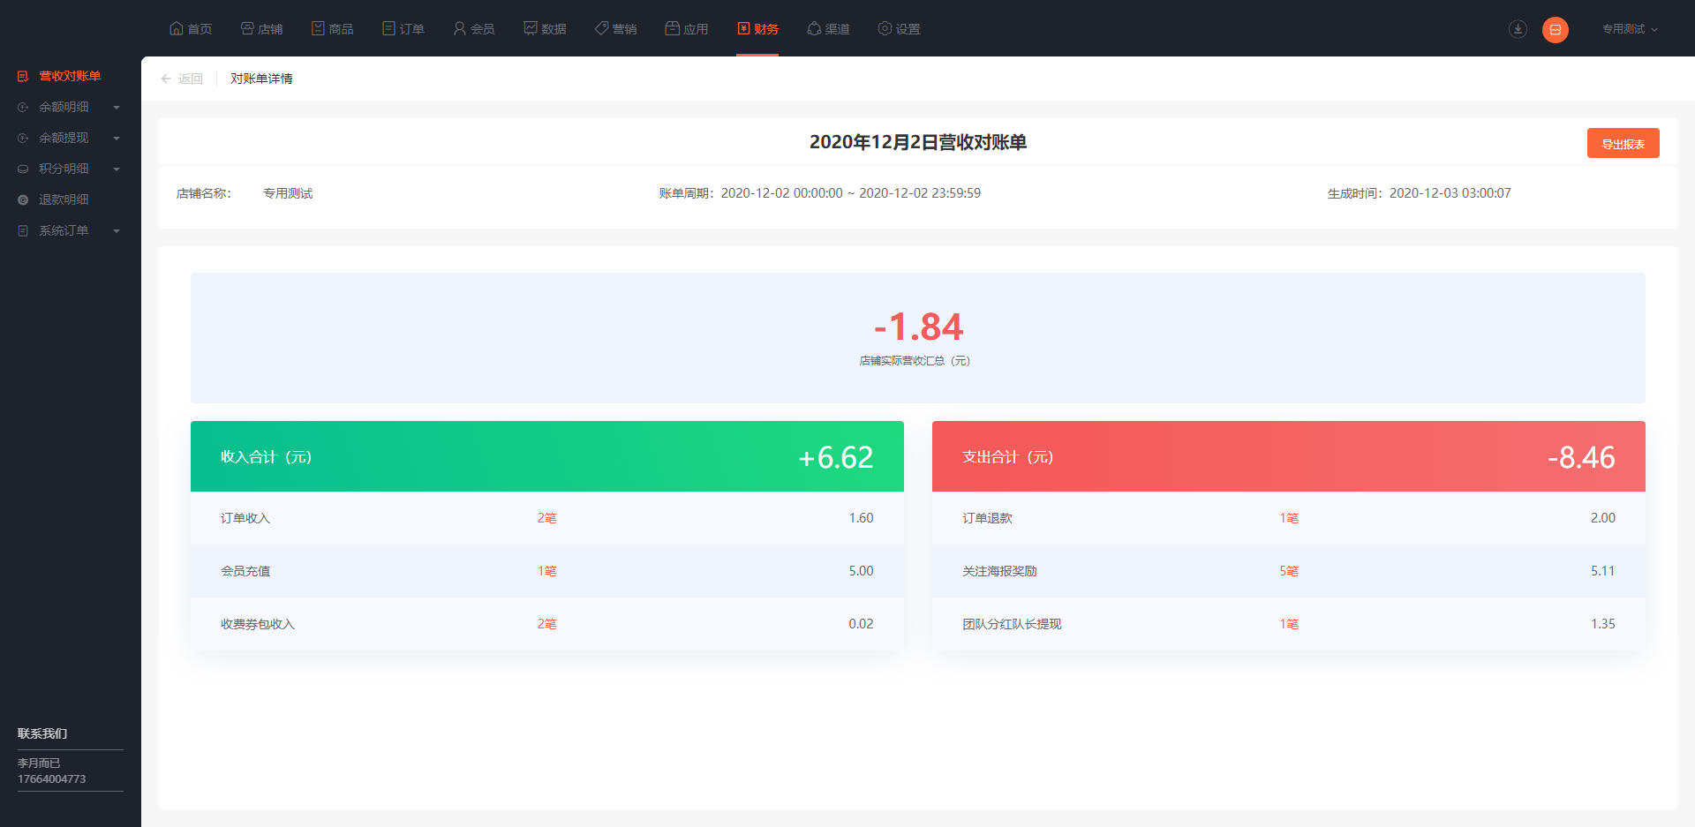This screenshot has height=827, width=1695.
Task: Select 系统订单 in the sidebar
Action: (x=64, y=230)
